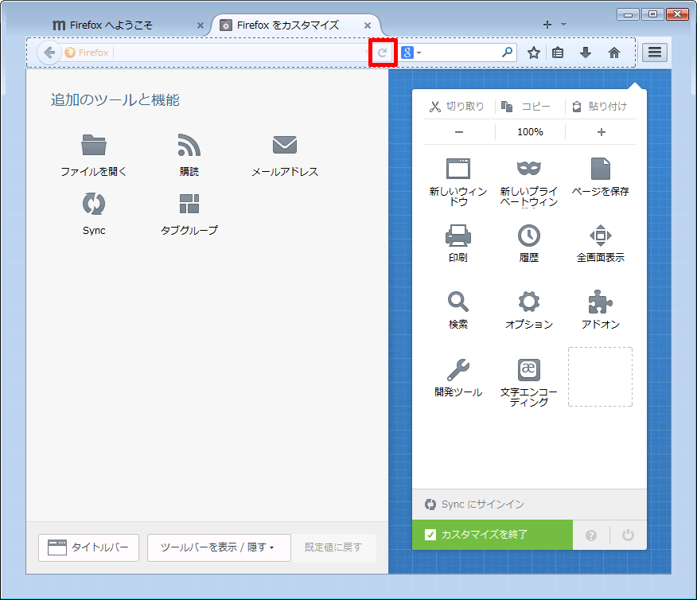
Task: Click the 全画面表示 fullscreen icon
Action: point(601,235)
